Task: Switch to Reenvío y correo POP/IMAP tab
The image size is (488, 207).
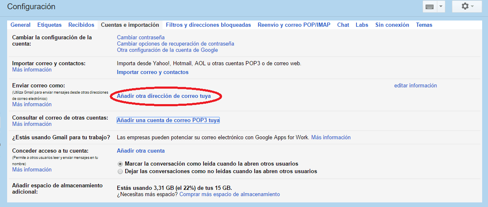Action: click(294, 25)
